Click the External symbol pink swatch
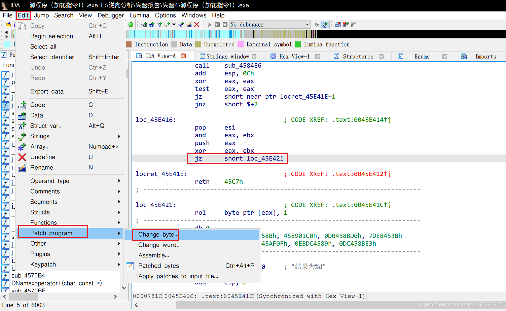 click(x=241, y=44)
